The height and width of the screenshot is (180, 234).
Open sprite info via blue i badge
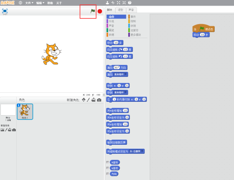coord(19,105)
